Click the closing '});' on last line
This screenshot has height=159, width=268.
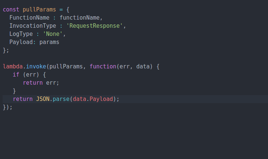click(7, 107)
